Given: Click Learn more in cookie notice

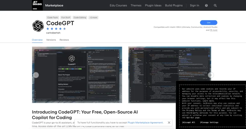Looking at the screenshot, I should (x=208, y=101).
